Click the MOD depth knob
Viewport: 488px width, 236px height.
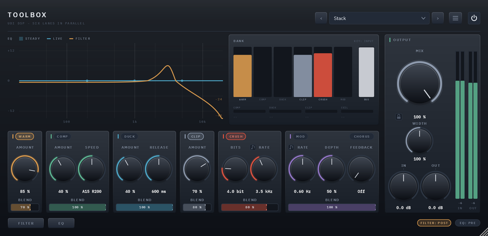click(332, 169)
